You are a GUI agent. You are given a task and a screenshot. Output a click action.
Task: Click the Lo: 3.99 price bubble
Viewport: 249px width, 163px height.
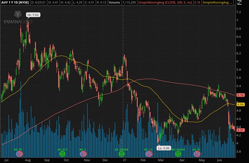(164, 148)
